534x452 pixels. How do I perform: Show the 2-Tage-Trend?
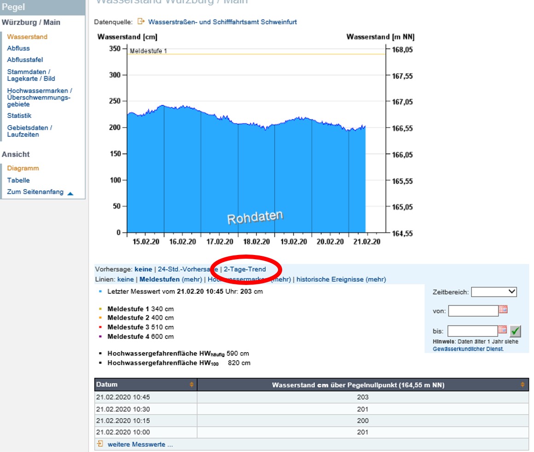[244, 269]
